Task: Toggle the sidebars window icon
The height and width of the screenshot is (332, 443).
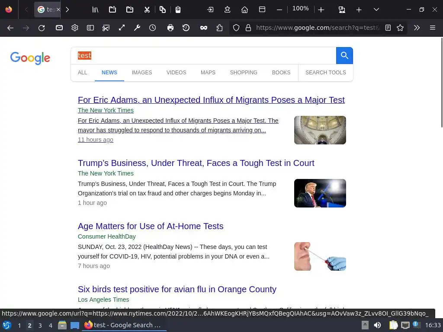Action: point(262,10)
